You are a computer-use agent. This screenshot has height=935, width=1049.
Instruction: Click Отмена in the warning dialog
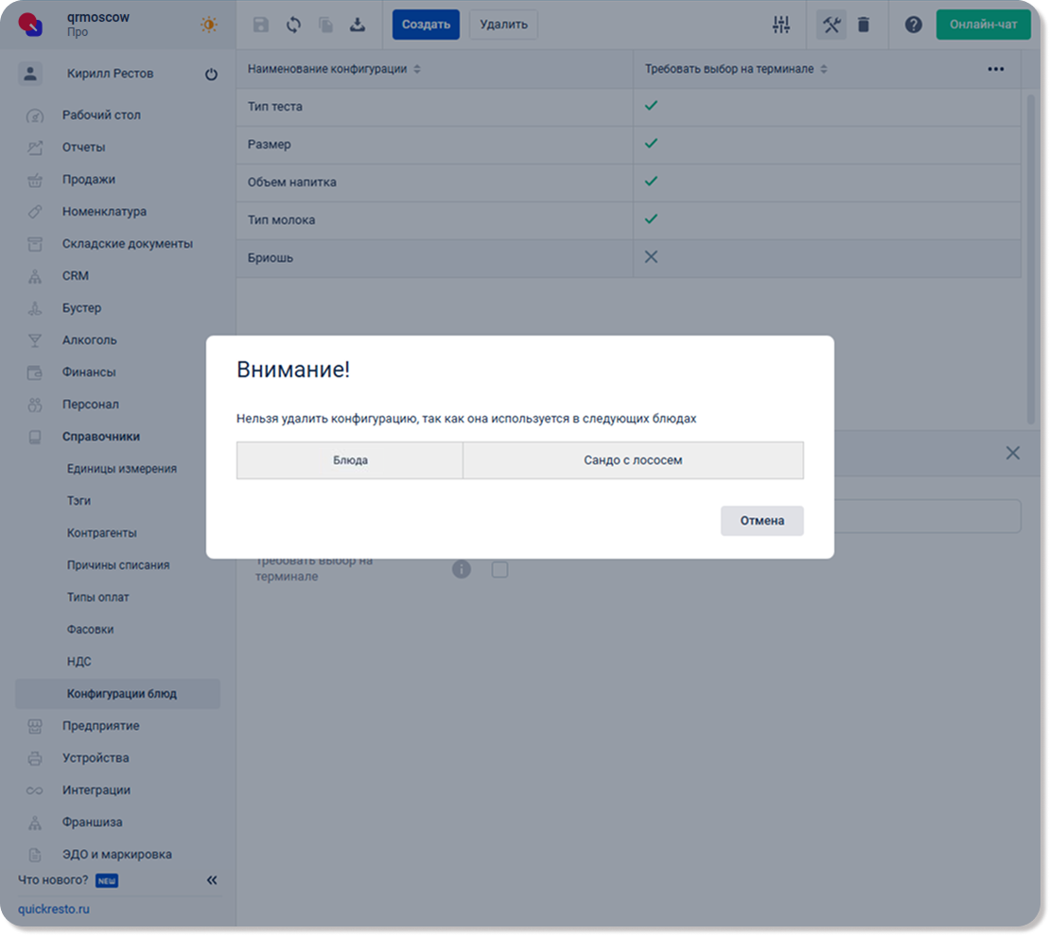762,521
